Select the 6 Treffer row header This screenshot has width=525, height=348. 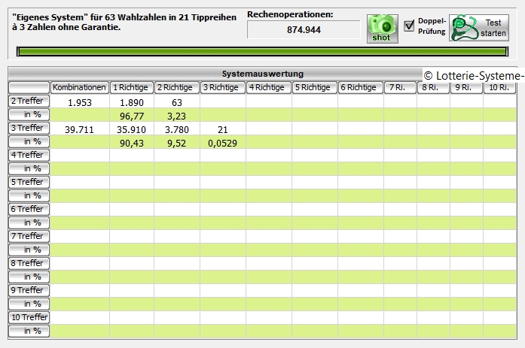pyautogui.click(x=29, y=210)
